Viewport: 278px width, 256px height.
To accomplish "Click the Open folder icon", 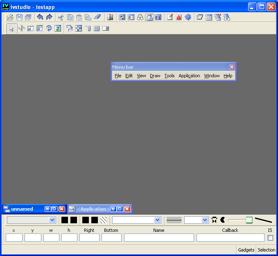I will tap(10, 17).
